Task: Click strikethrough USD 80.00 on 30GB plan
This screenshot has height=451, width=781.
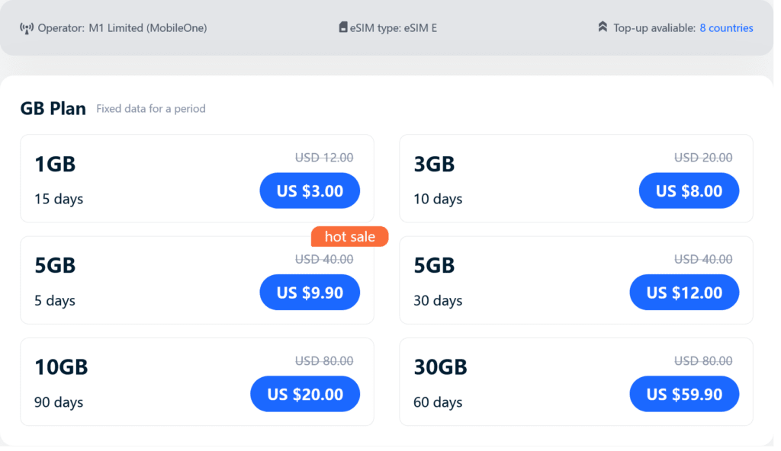Action: click(703, 360)
